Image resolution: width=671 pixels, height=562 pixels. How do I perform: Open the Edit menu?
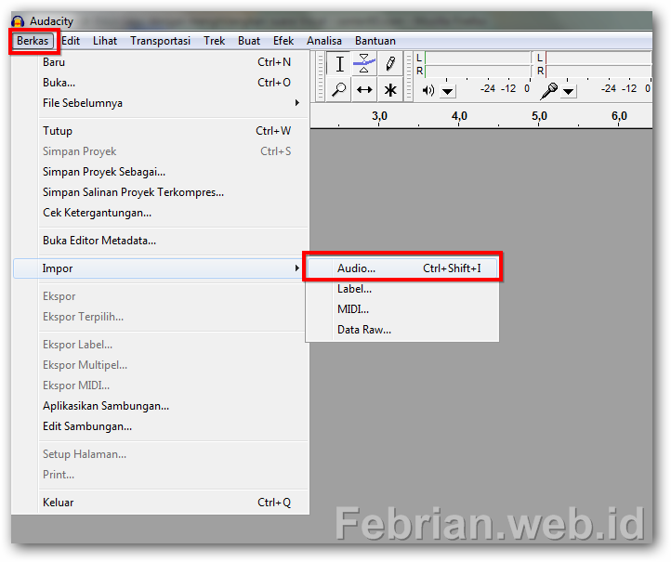71,41
